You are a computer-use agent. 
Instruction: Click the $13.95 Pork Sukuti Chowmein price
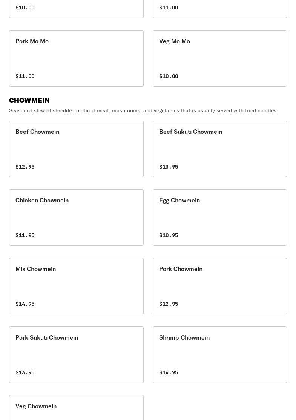click(25, 372)
